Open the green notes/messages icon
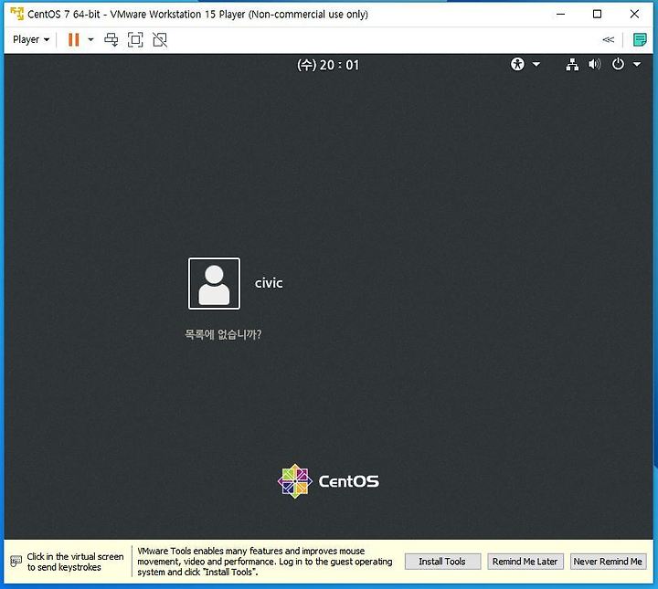Screen dimensions: 658x589 [640, 40]
